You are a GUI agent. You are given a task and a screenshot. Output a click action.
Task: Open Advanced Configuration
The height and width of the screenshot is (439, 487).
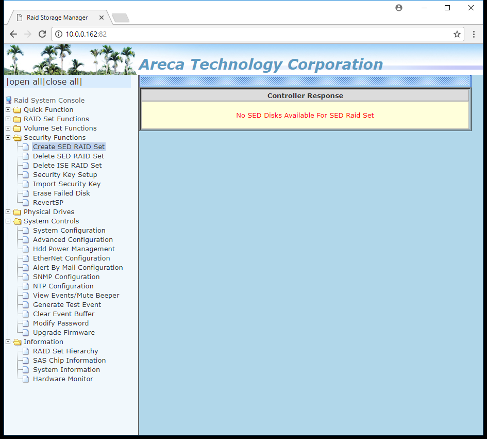pyautogui.click(x=73, y=240)
